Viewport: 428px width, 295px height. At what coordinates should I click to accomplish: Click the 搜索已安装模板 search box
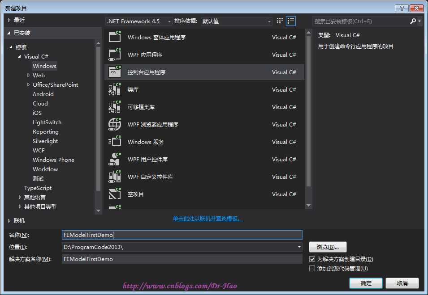tap(361, 21)
